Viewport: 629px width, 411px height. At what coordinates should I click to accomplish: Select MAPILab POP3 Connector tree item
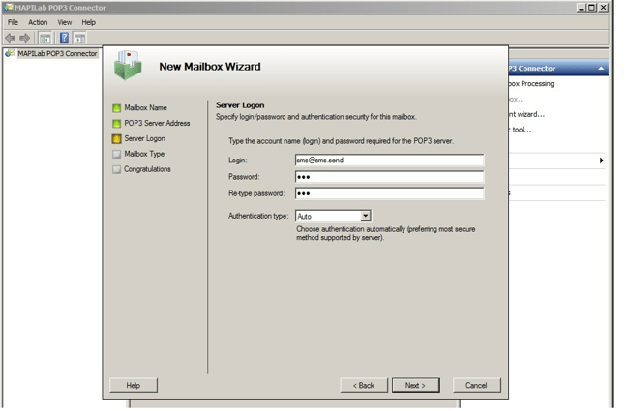click(57, 54)
